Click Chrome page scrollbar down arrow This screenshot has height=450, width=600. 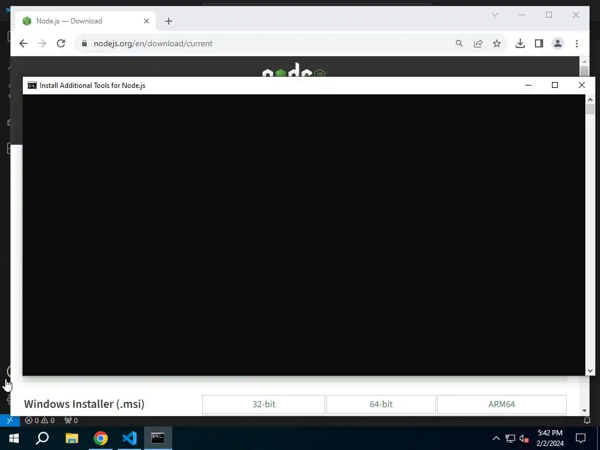tap(584, 411)
